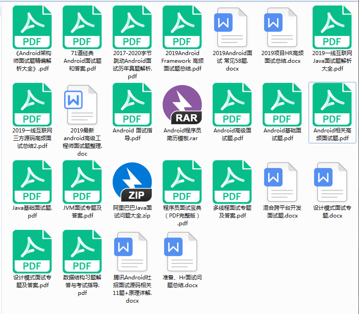Click the file name "71道经典Android面试题和答案.pdf"
Screen dimensions: 359x314
[82, 61]
